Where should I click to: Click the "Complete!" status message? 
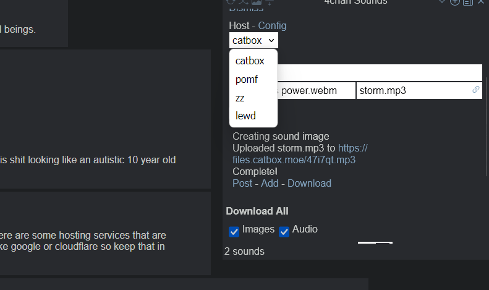pos(255,171)
